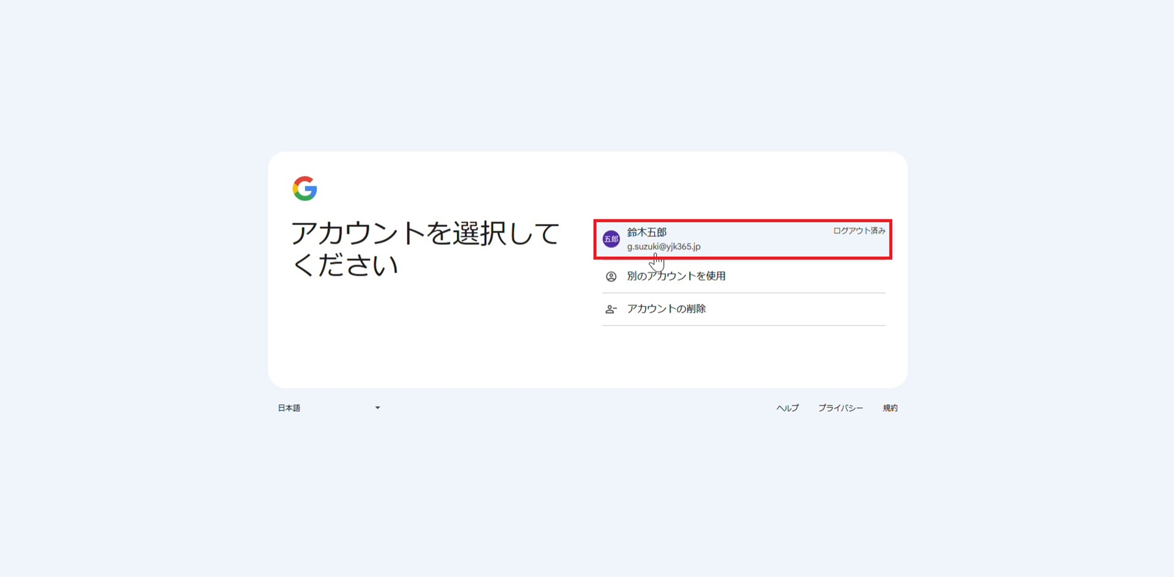The width and height of the screenshot is (1174, 577).
Task: Click the ください line of the heading
Action: (345, 266)
